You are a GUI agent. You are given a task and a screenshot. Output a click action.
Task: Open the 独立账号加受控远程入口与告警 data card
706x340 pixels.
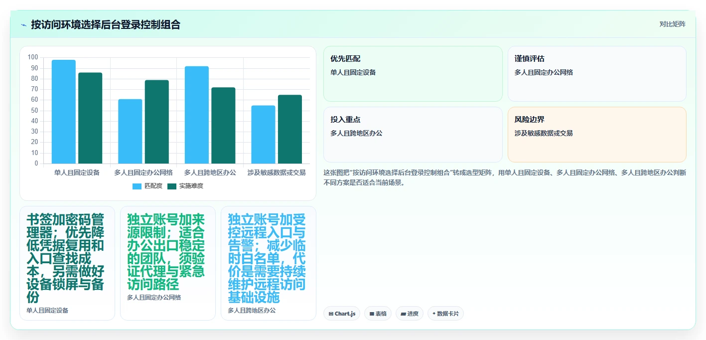pos(269,263)
